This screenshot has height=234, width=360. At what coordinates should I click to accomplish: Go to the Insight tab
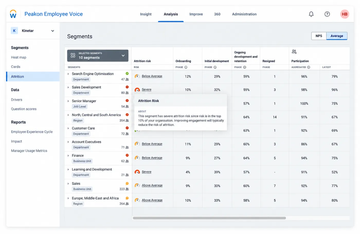pyautogui.click(x=146, y=14)
